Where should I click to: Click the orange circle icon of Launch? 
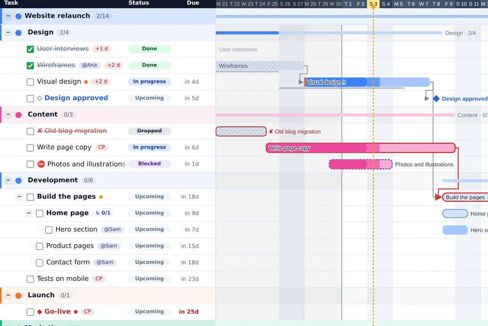pyautogui.click(x=18, y=296)
